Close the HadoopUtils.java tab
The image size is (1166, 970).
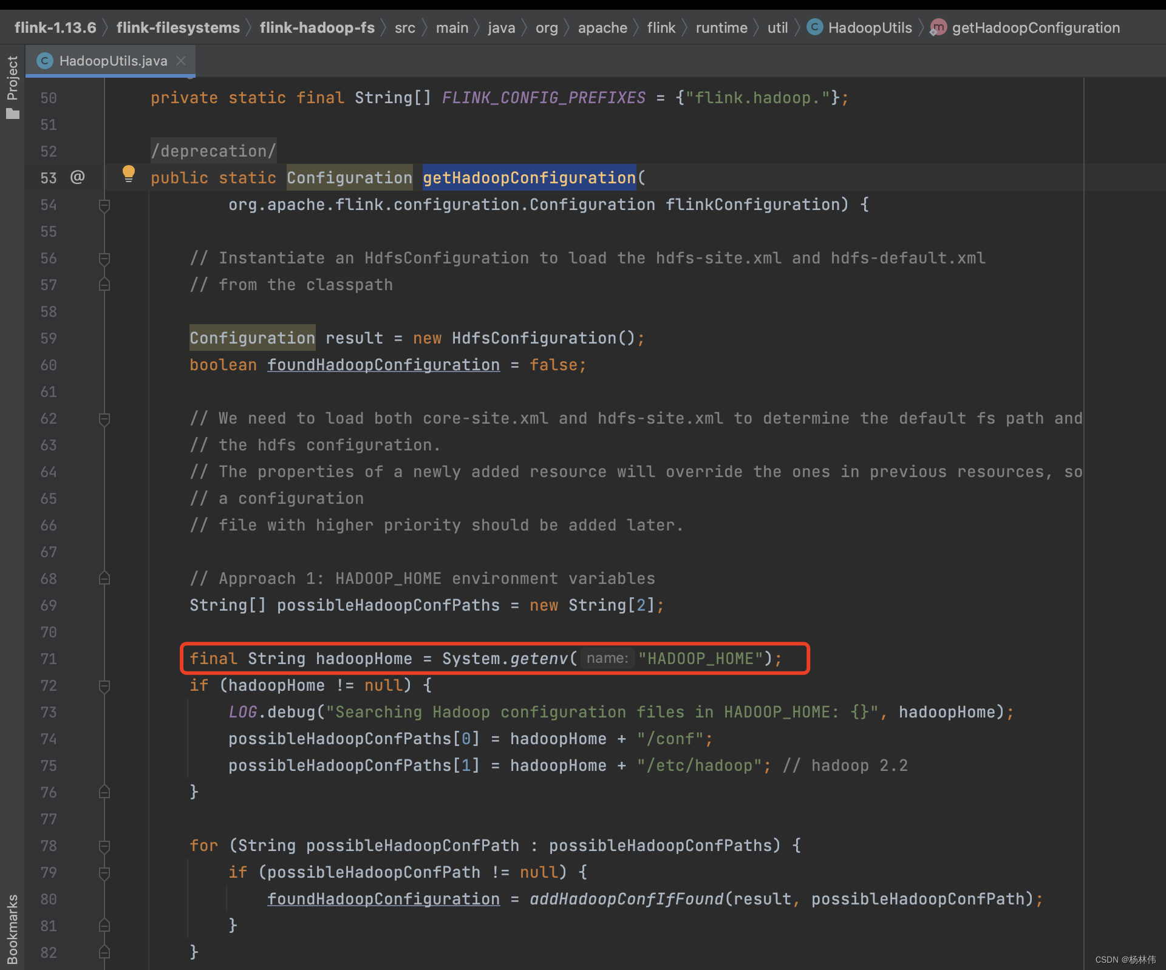[181, 61]
